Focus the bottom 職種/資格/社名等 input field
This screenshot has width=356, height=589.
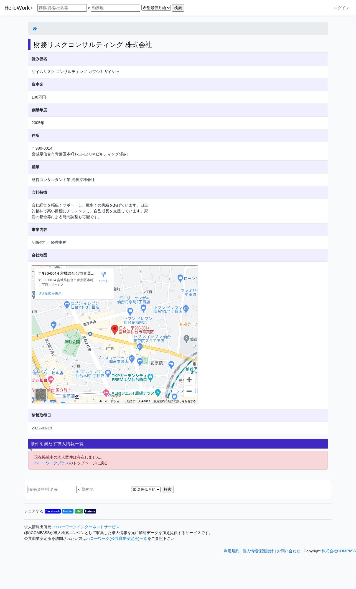coord(52,489)
